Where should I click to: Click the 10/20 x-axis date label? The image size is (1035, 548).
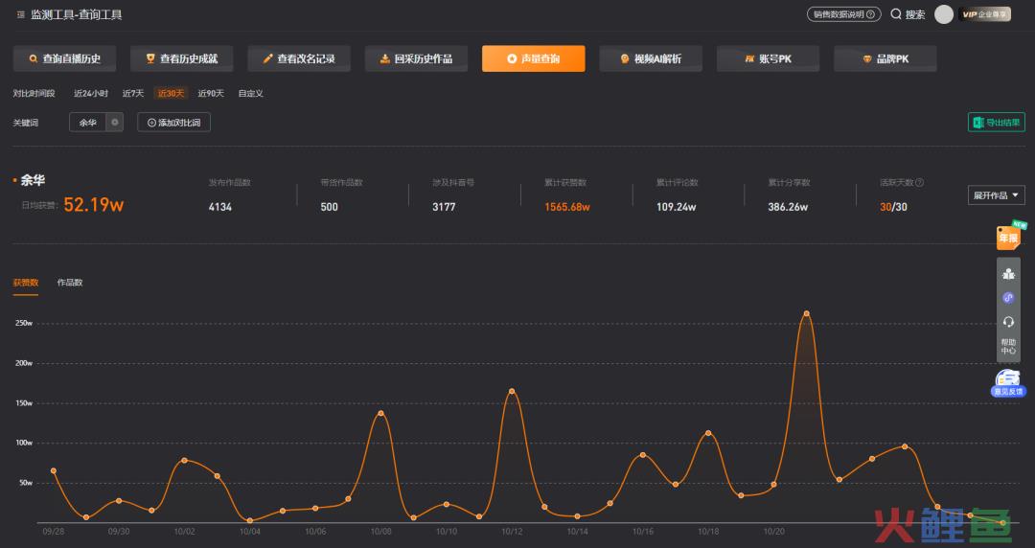pos(773,532)
